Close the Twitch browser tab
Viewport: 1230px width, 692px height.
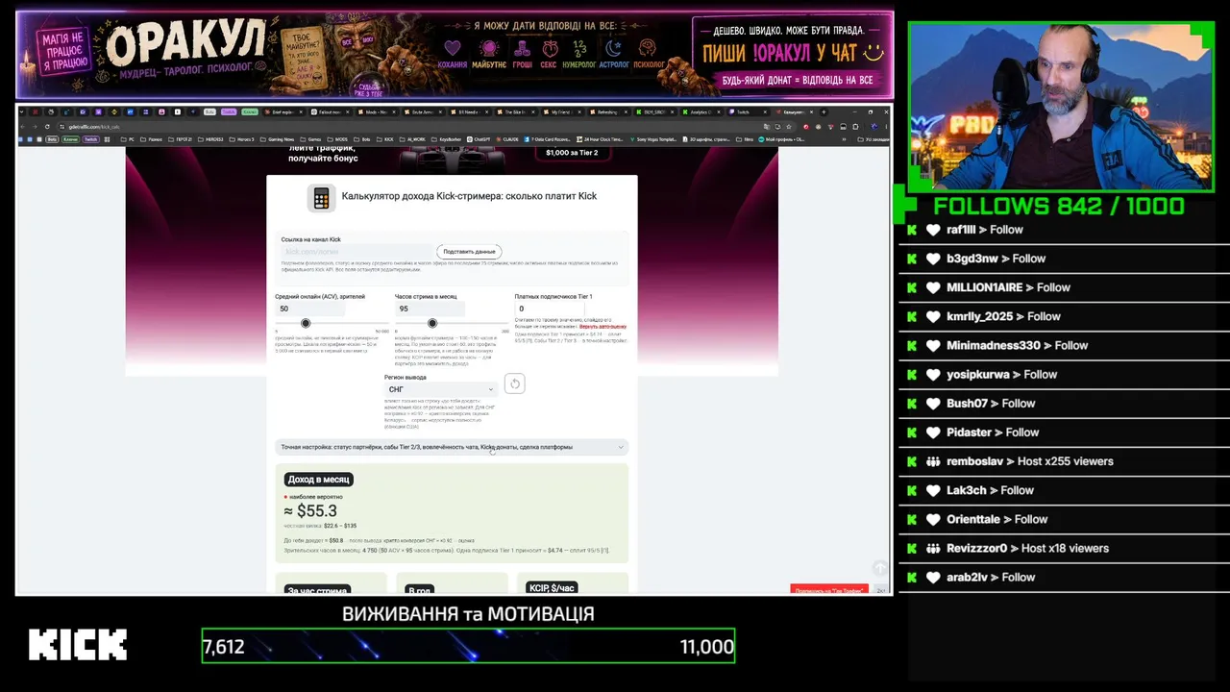pyautogui.click(x=767, y=111)
